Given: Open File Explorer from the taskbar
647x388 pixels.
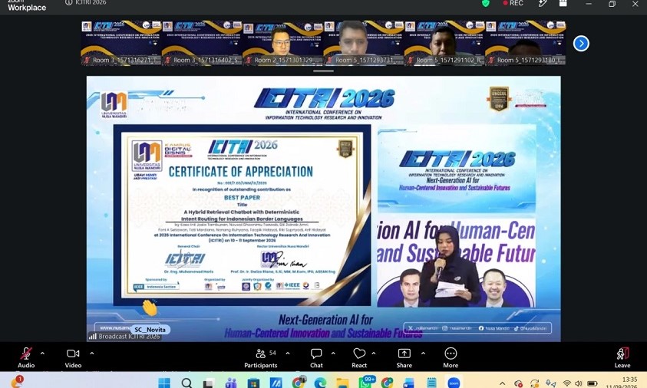Looking at the screenshot, I should click(342, 383).
